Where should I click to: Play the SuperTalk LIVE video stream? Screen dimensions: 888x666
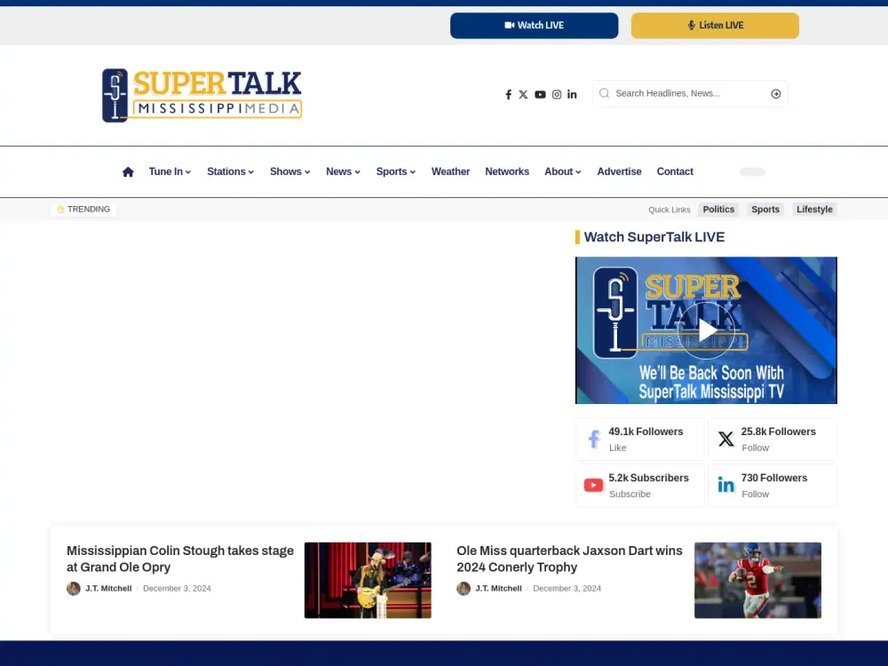click(706, 330)
